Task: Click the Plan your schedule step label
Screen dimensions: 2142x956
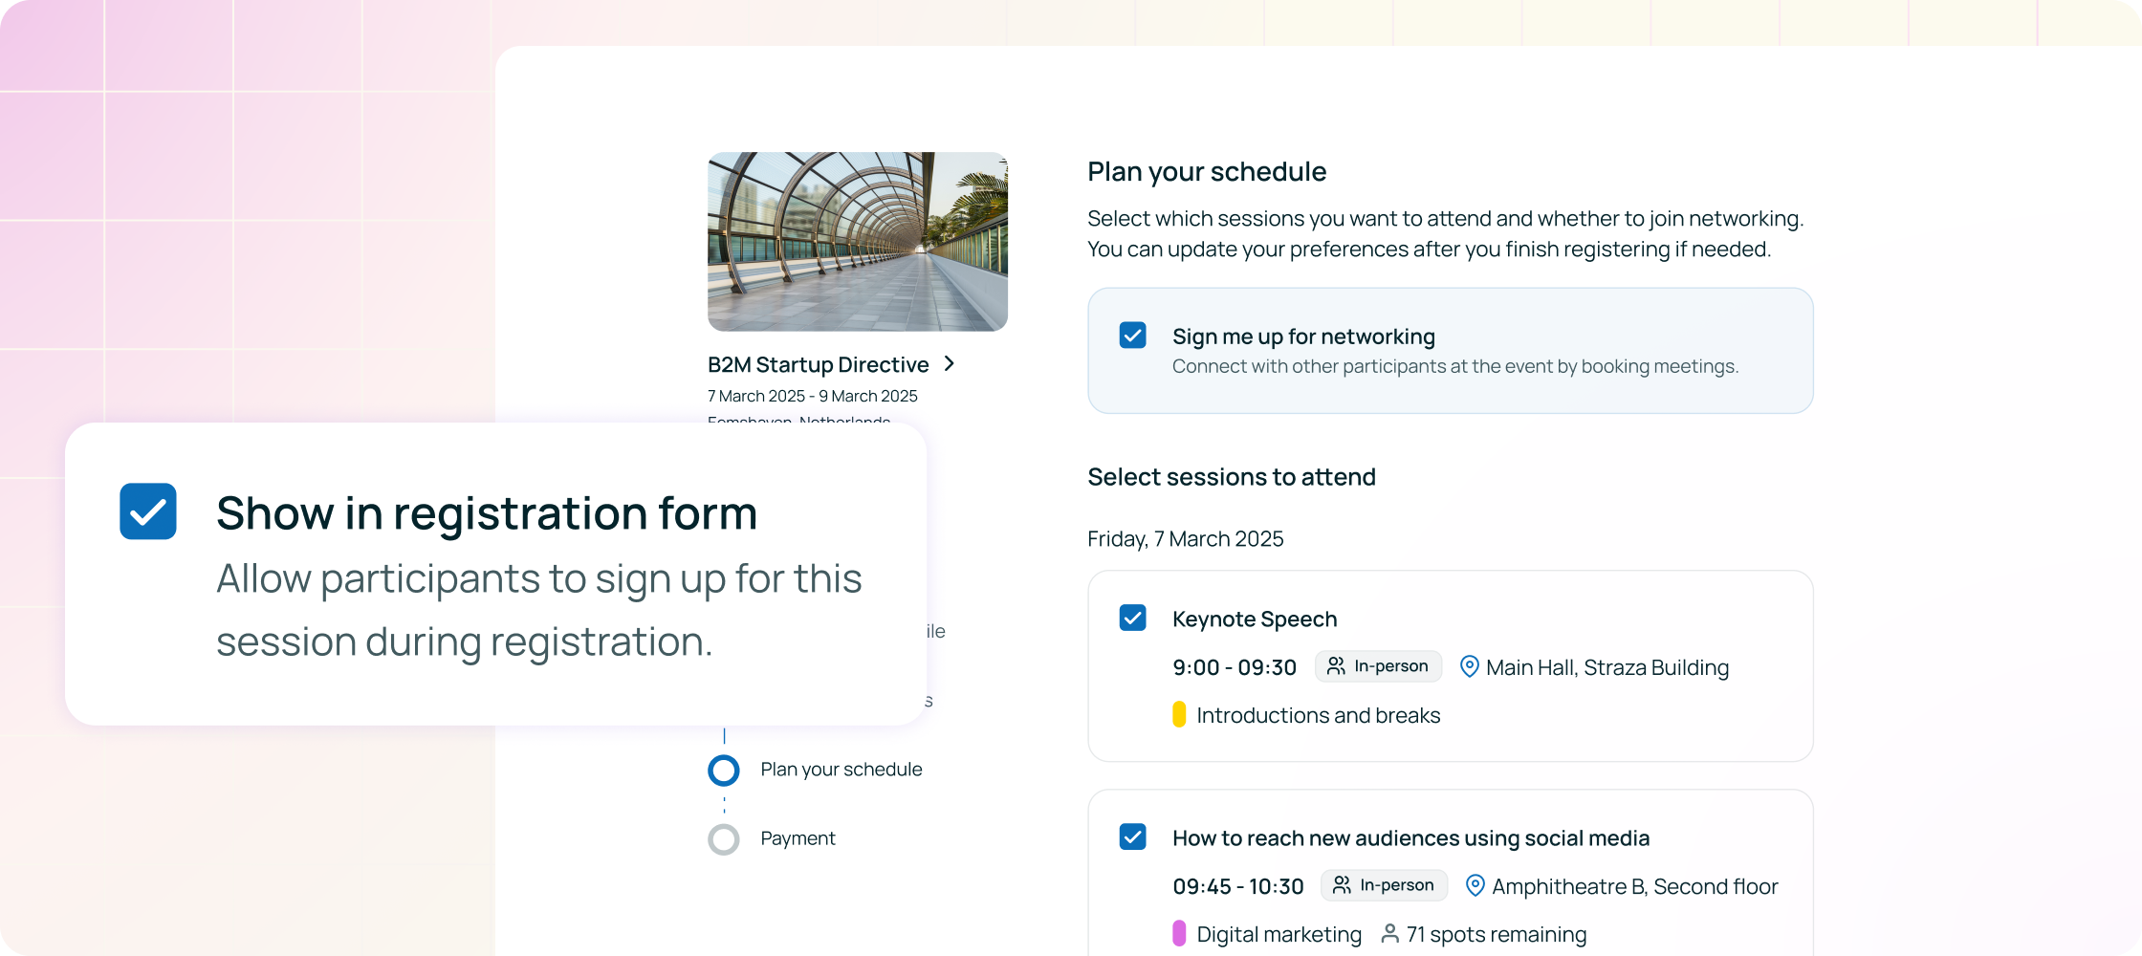Action: (x=841, y=770)
